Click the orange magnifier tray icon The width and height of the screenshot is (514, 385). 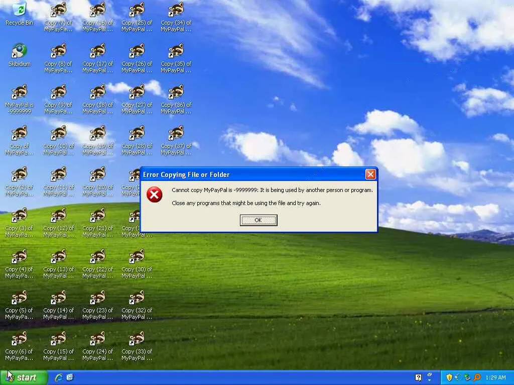477,377
